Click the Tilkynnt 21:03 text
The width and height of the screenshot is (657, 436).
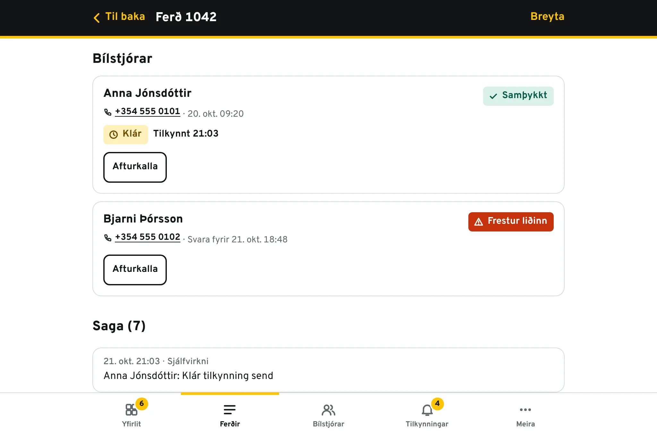[186, 133]
